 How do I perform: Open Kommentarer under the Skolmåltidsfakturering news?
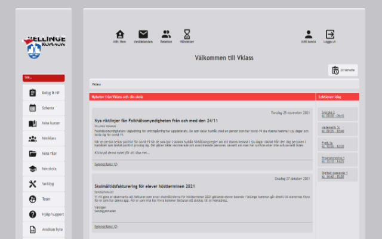tap(106, 226)
